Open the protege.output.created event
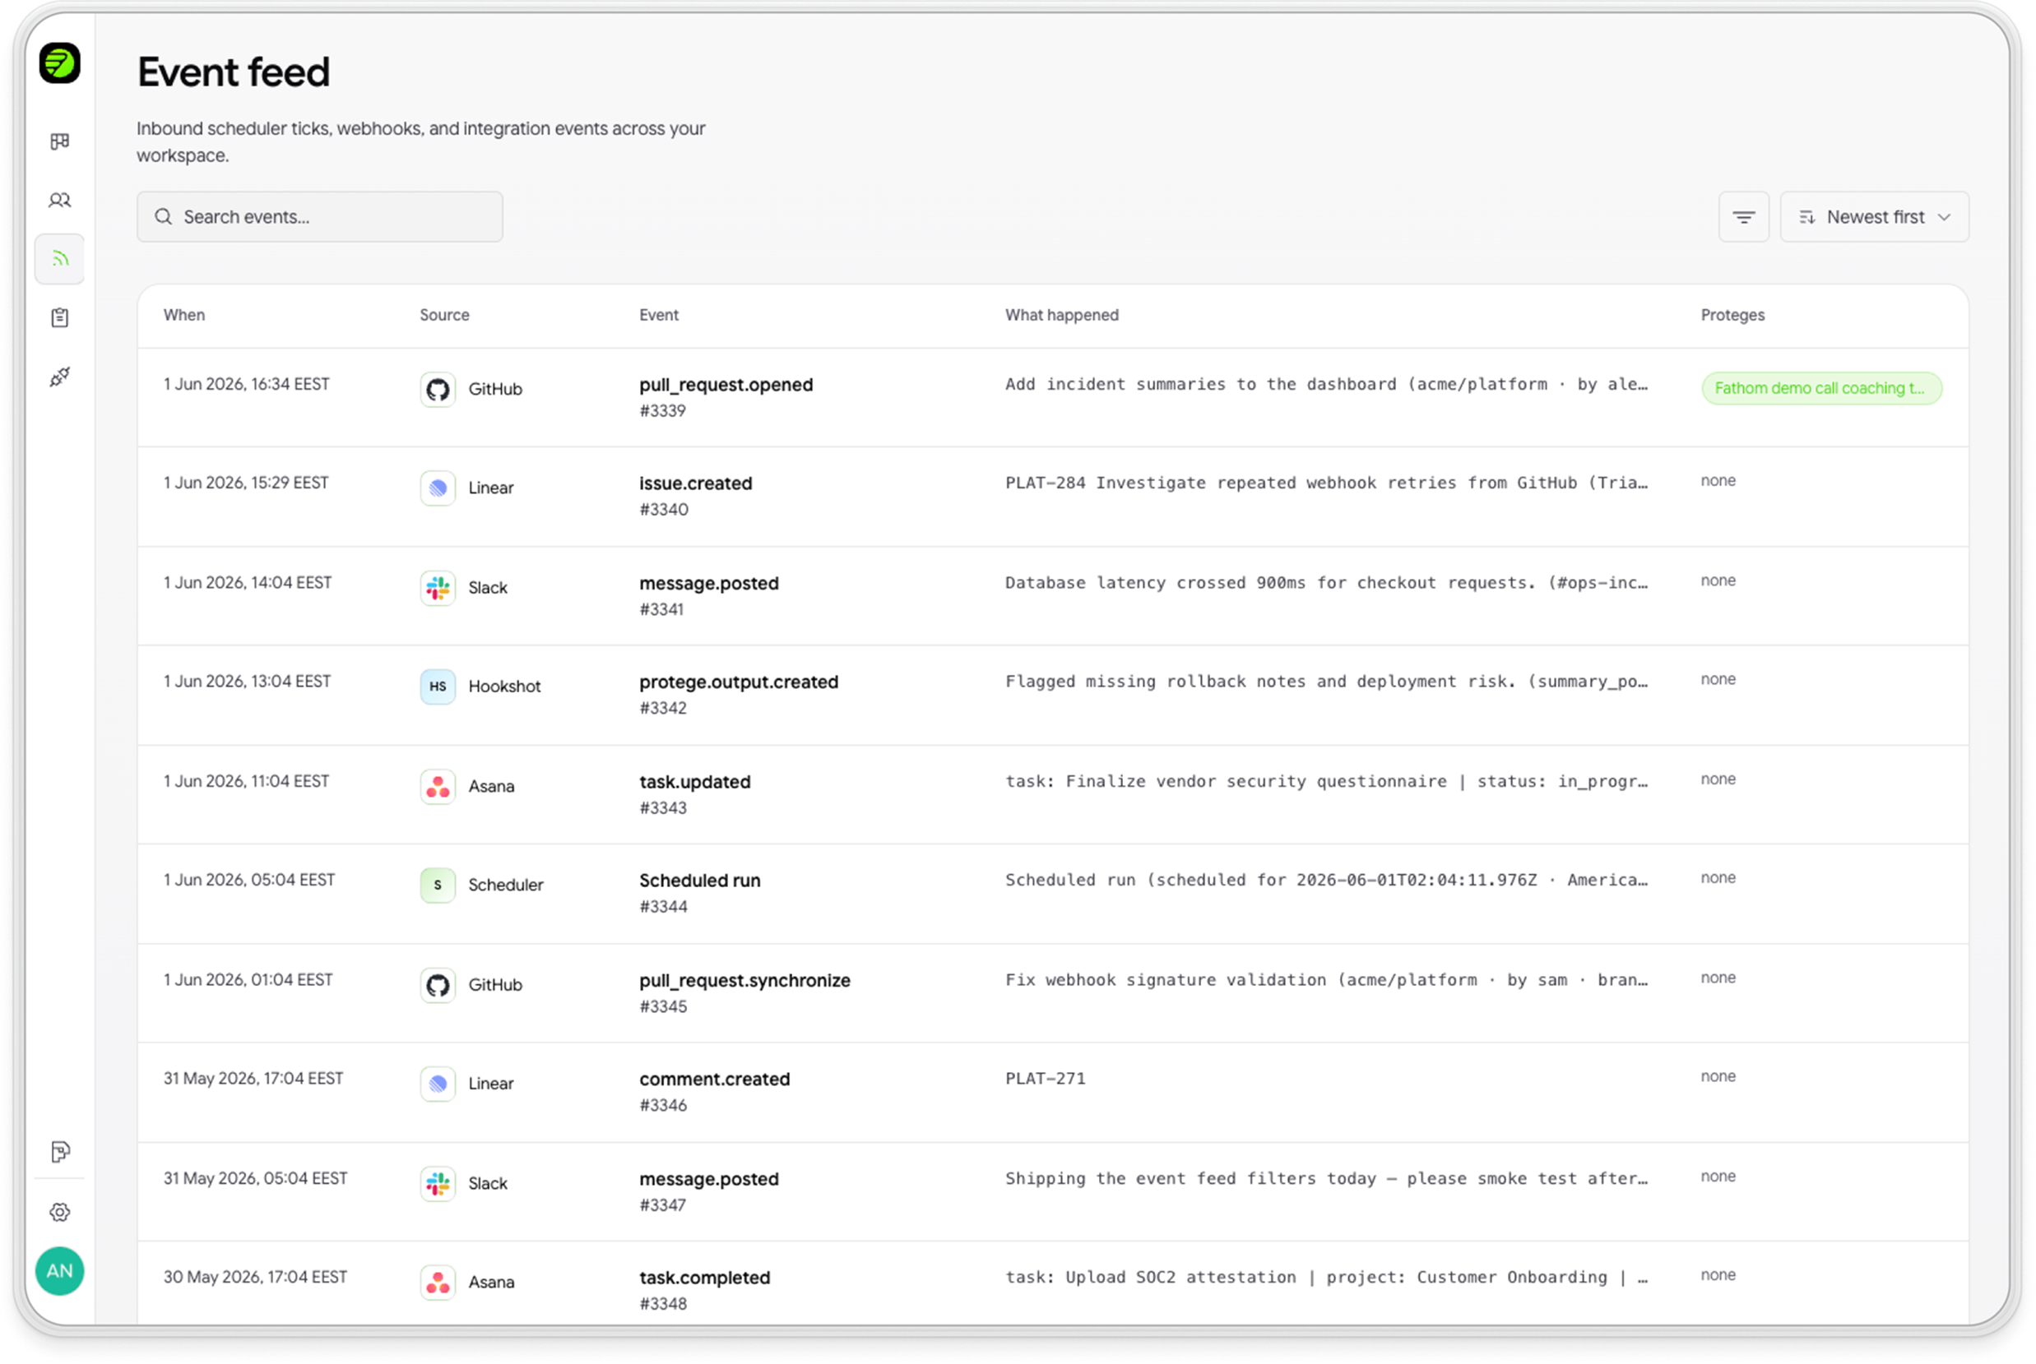 pos(738,682)
